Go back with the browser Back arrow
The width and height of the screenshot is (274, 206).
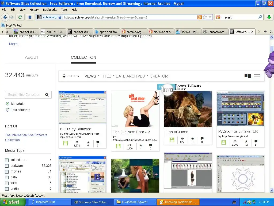pyautogui.click(x=5, y=17)
